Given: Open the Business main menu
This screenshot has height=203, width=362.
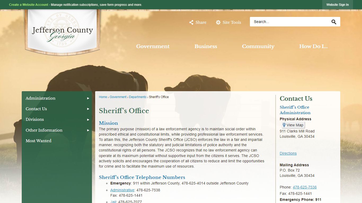Looking at the screenshot, I should 206,46.
